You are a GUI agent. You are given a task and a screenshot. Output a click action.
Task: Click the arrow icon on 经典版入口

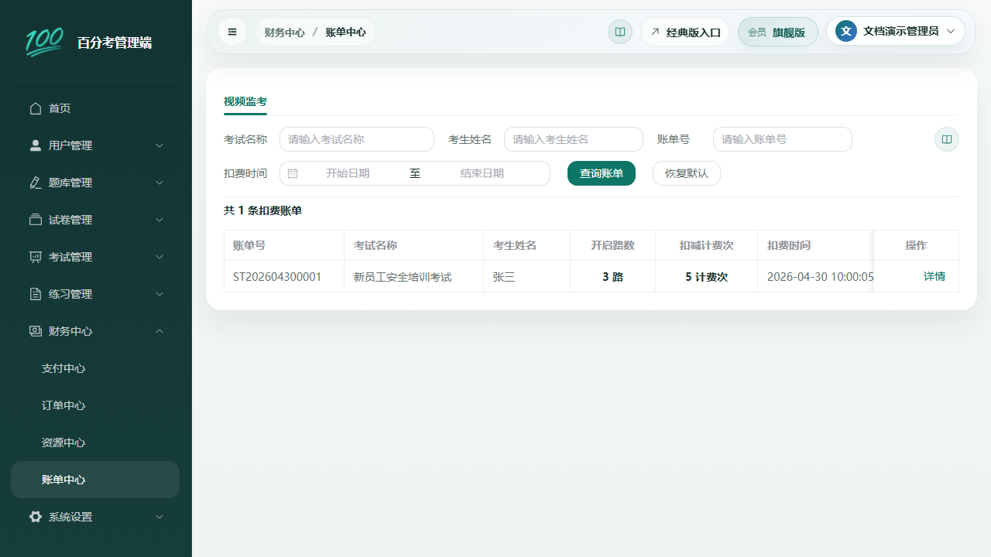coord(655,32)
